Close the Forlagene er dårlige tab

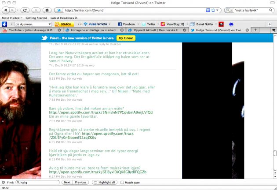[x=122, y=30]
